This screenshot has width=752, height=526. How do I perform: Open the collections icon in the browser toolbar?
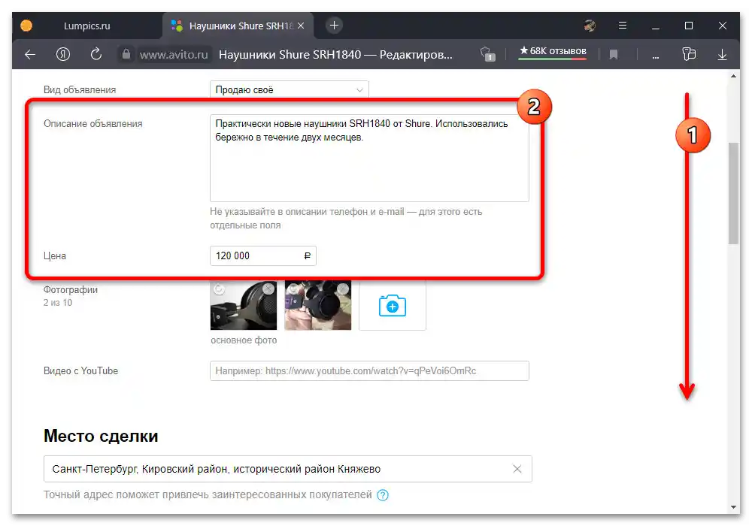[x=689, y=54]
